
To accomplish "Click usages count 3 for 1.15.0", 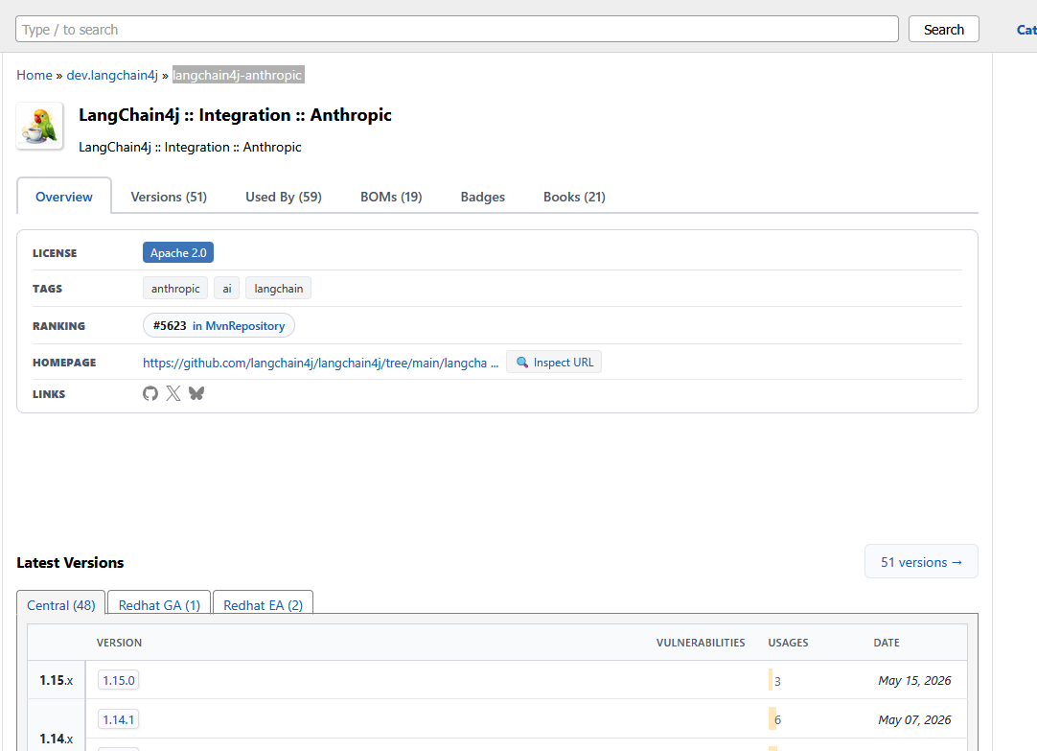I will [778, 681].
